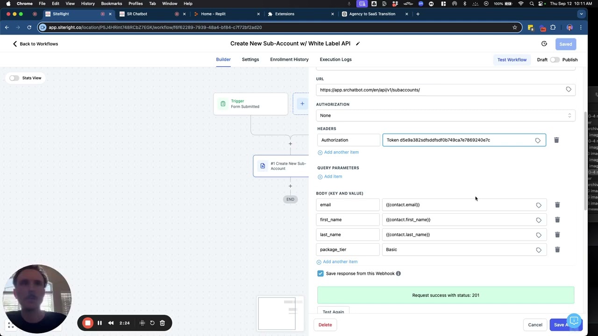The height and width of the screenshot is (336, 598).
Task: Click info icon next to Save response
Action: coord(399,273)
